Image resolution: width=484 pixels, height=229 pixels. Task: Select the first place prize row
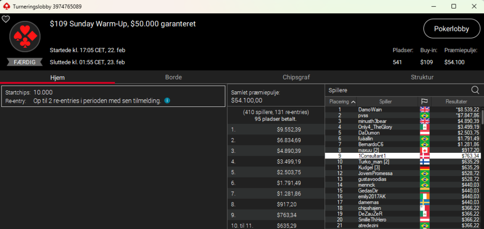pyautogui.click(x=276, y=129)
